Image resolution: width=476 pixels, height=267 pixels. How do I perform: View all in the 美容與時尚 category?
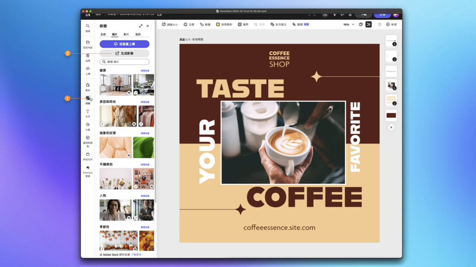145,102
